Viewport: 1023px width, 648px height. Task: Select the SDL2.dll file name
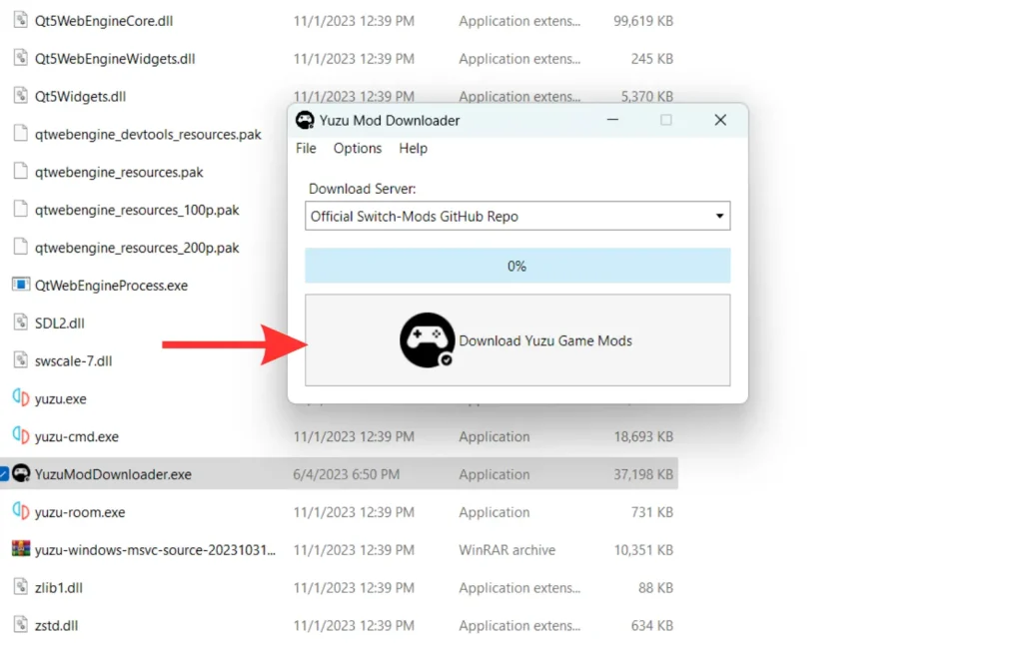click(59, 324)
